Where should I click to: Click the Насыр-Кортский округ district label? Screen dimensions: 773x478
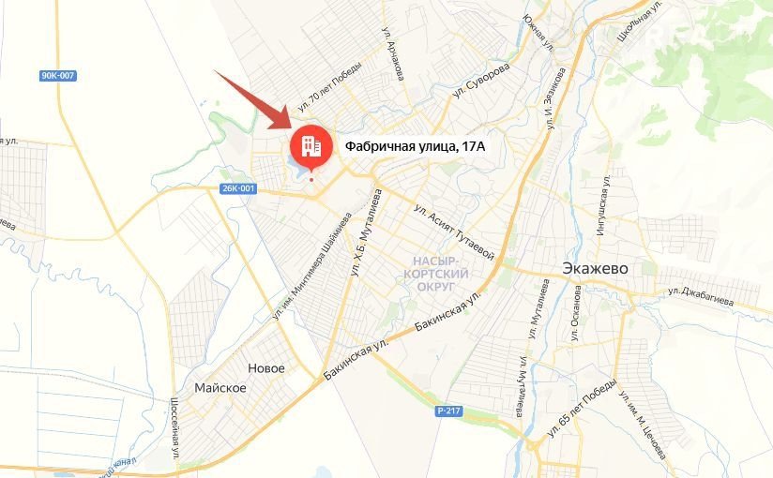click(436, 274)
